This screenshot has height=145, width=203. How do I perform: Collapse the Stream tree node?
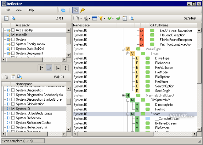(x=128, y=114)
